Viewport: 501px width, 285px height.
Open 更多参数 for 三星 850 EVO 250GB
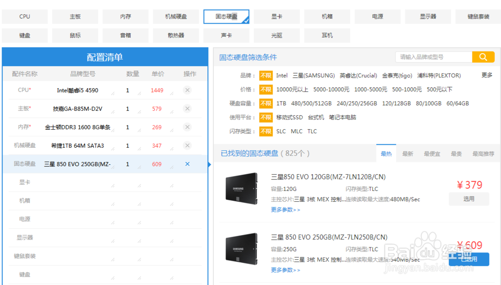click(286, 270)
